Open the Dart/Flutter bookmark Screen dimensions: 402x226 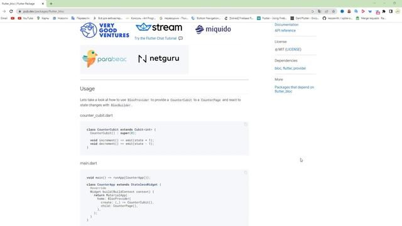(305, 18)
